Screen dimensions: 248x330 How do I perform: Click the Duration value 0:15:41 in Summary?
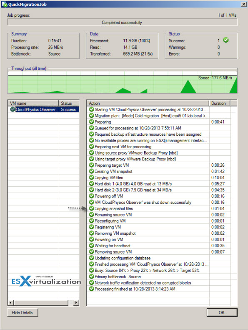pos(55,41)
